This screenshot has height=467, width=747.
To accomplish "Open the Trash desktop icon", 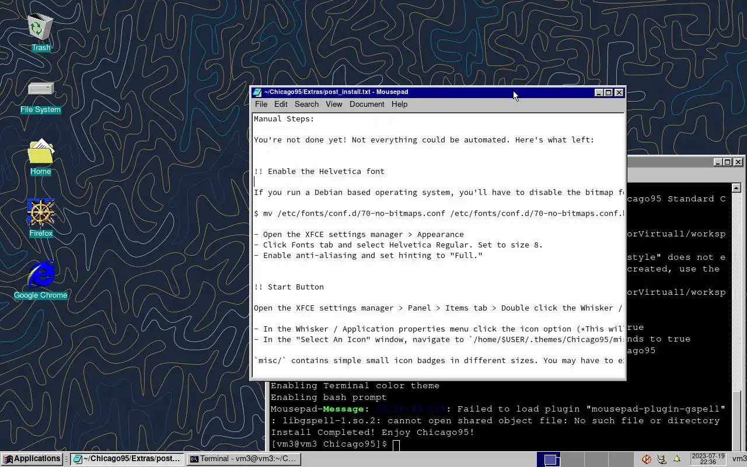I will (x=40, y=32).
